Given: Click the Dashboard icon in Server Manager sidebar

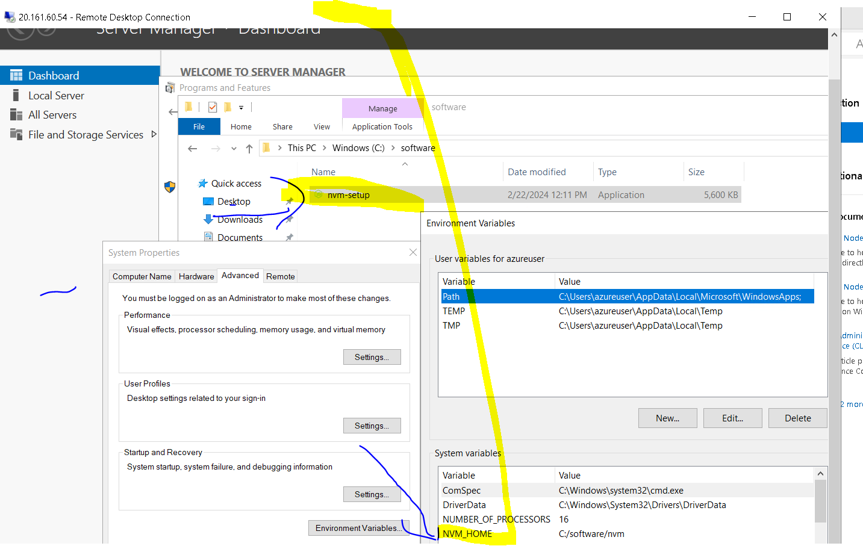Looking at the screenshot, I should [16, 75].
